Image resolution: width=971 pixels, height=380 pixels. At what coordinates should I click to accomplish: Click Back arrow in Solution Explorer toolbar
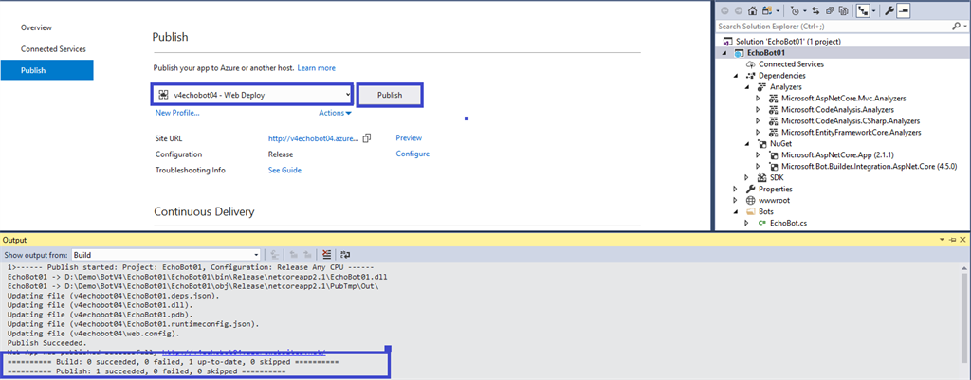tap(724, 11)
